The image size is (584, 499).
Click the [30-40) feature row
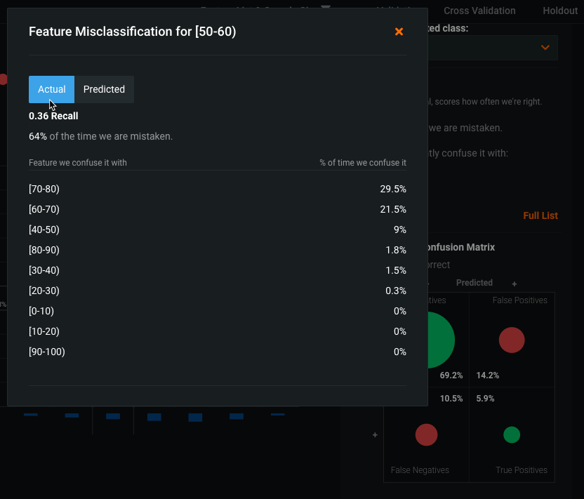pyautogui.click(x=218, y=270)
